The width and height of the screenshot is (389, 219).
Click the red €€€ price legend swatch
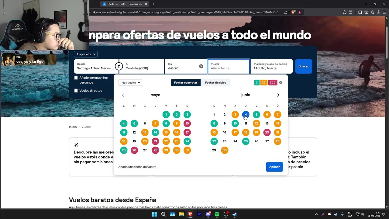273,82
